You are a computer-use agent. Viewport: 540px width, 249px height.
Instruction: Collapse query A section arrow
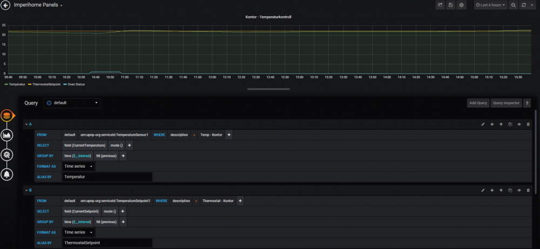point(25,124)
